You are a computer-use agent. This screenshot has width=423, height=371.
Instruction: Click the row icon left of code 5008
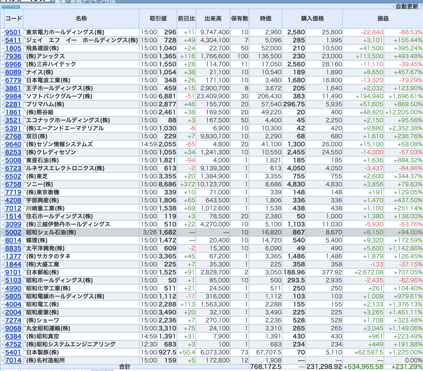(x=3, y=160)
